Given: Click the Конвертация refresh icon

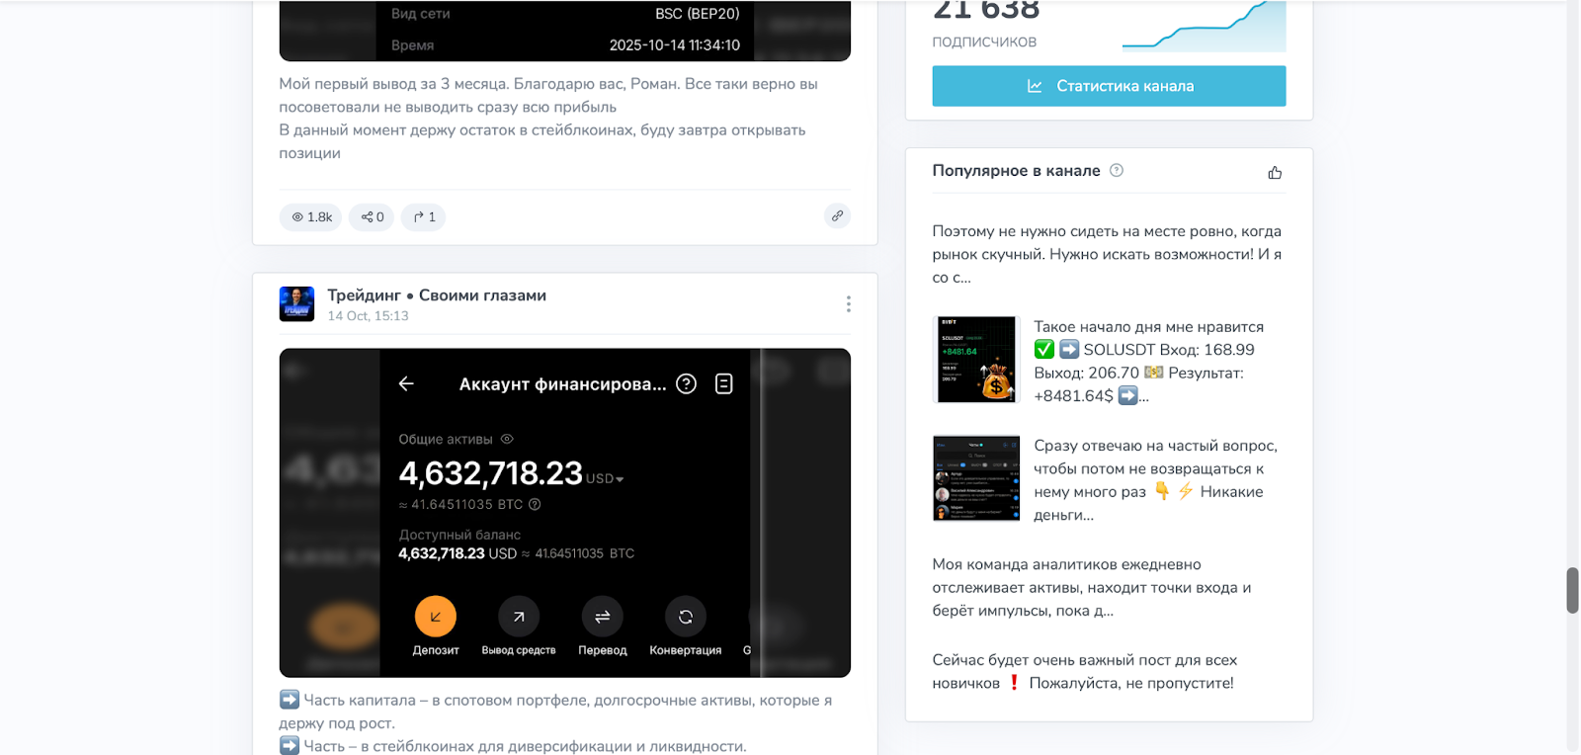Looking at the screenshot, I should point(686,617).
